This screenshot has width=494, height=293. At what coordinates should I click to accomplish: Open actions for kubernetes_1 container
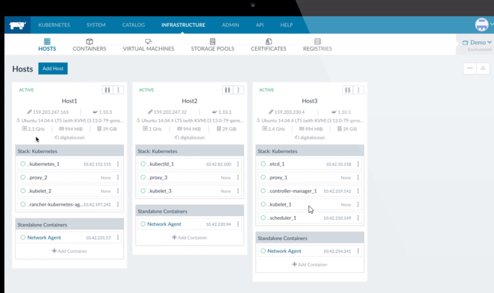(x=118, y=164)
